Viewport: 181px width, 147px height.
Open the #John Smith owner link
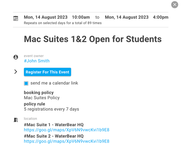(37, 61)
